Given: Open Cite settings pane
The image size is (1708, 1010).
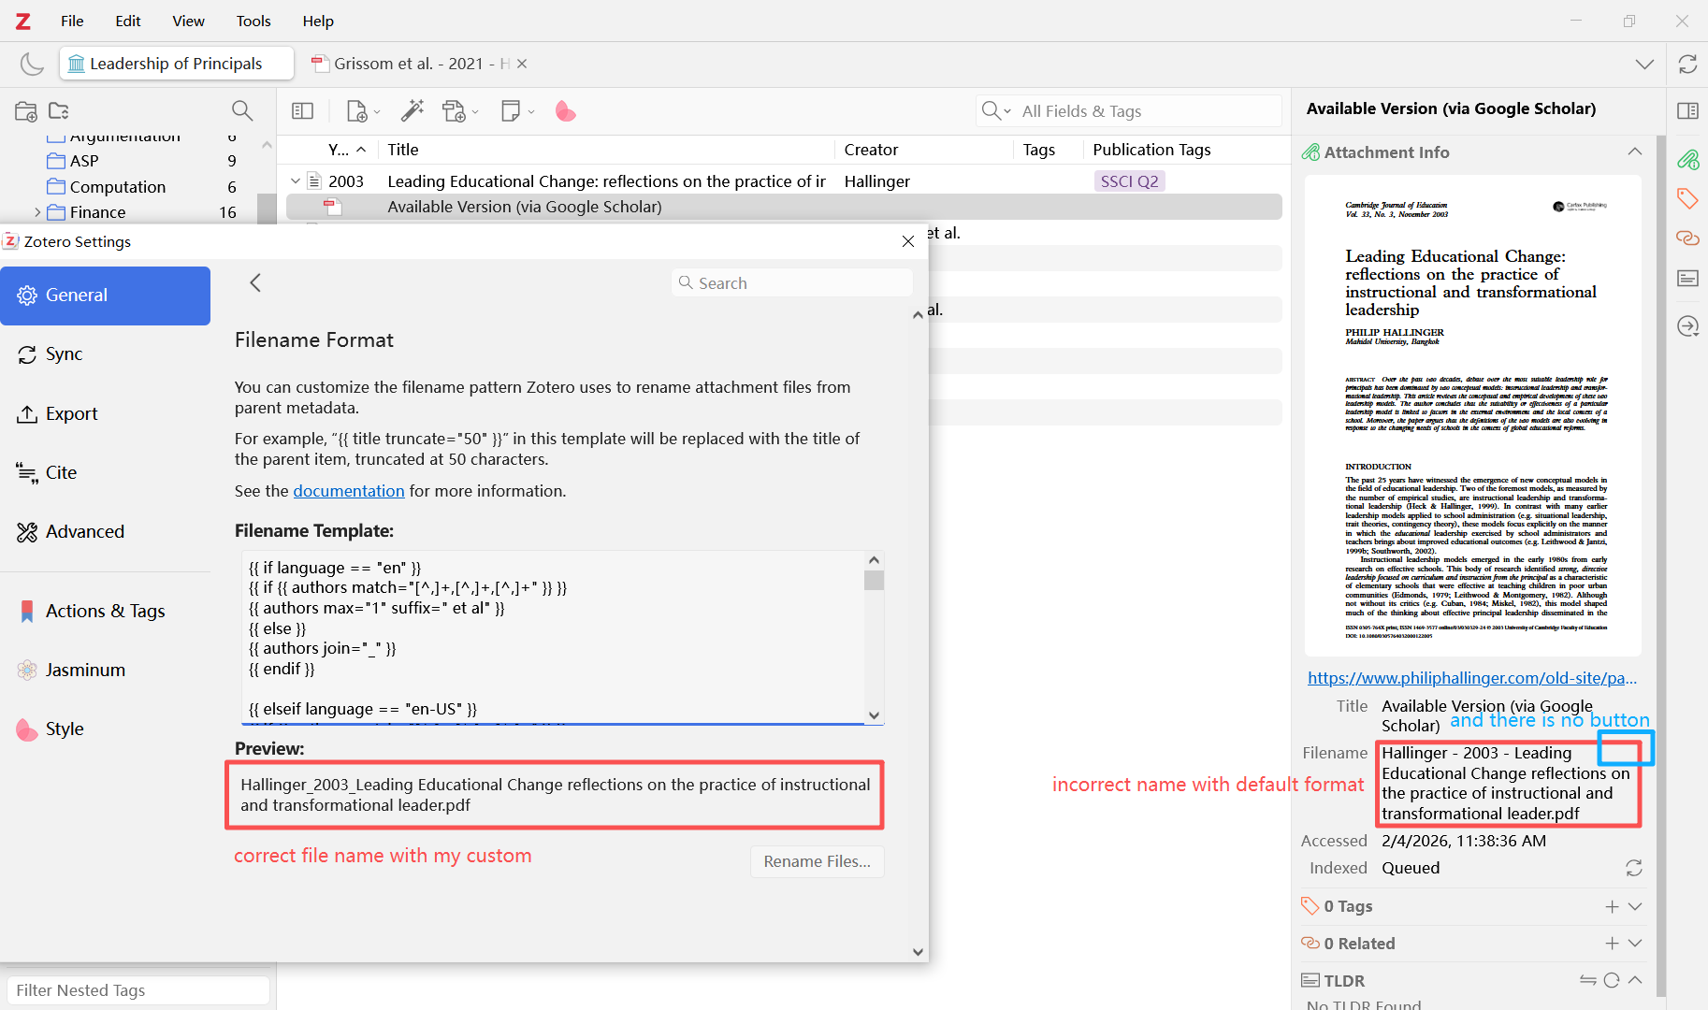Looking at the screenshot, I should [106, 472].
